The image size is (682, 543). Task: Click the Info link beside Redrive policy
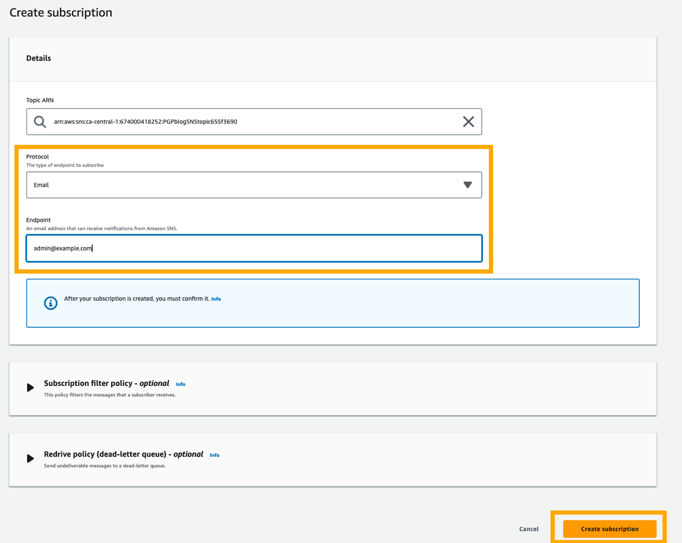214,455
